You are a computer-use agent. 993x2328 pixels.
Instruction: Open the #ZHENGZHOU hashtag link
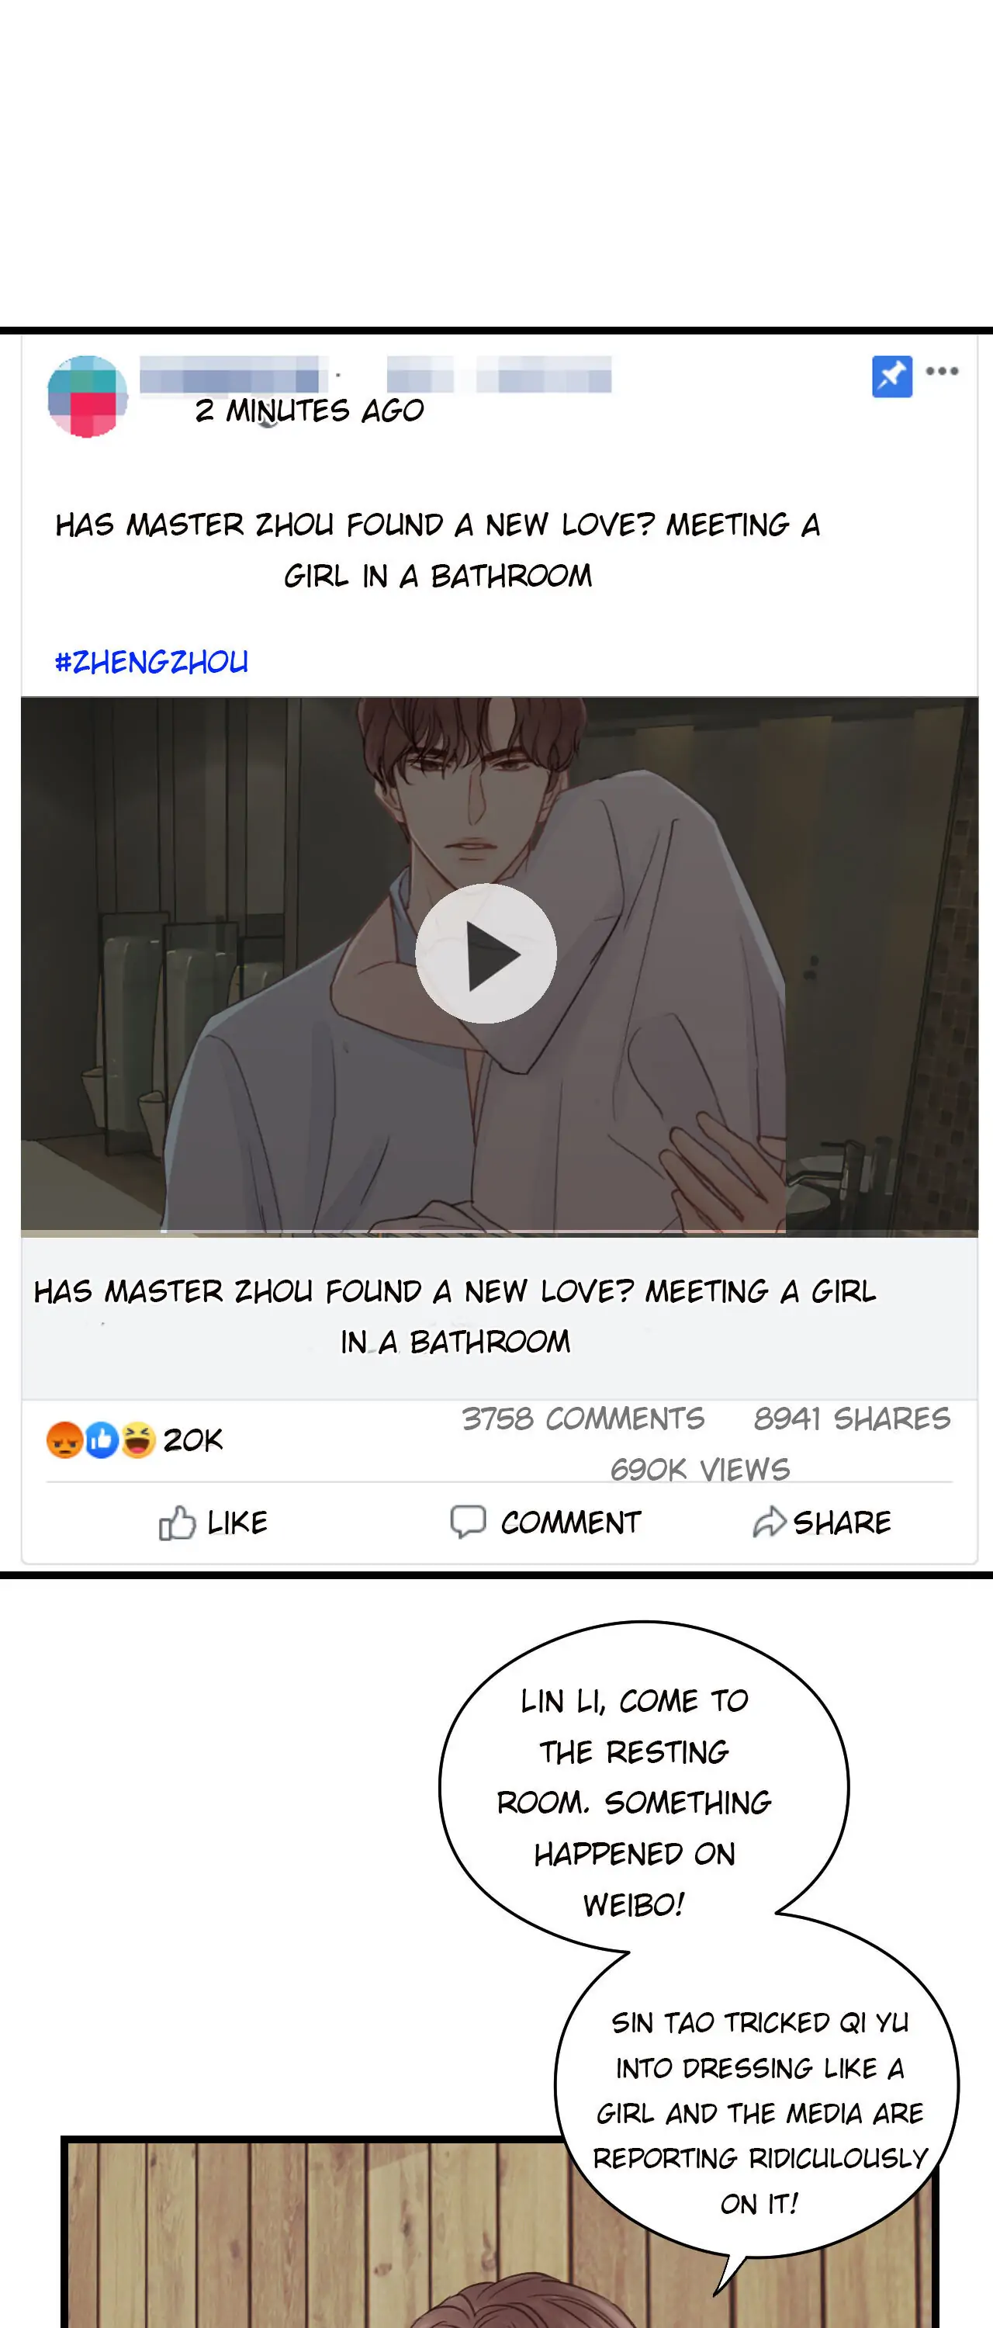click(151, 663)
